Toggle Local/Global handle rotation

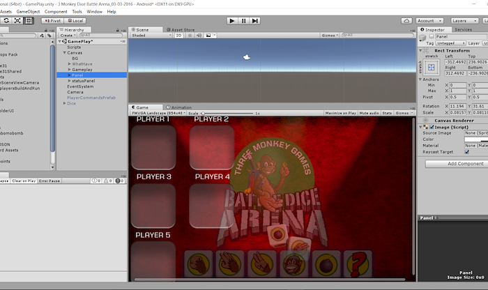pyautogui.click(x=75, y=21)
